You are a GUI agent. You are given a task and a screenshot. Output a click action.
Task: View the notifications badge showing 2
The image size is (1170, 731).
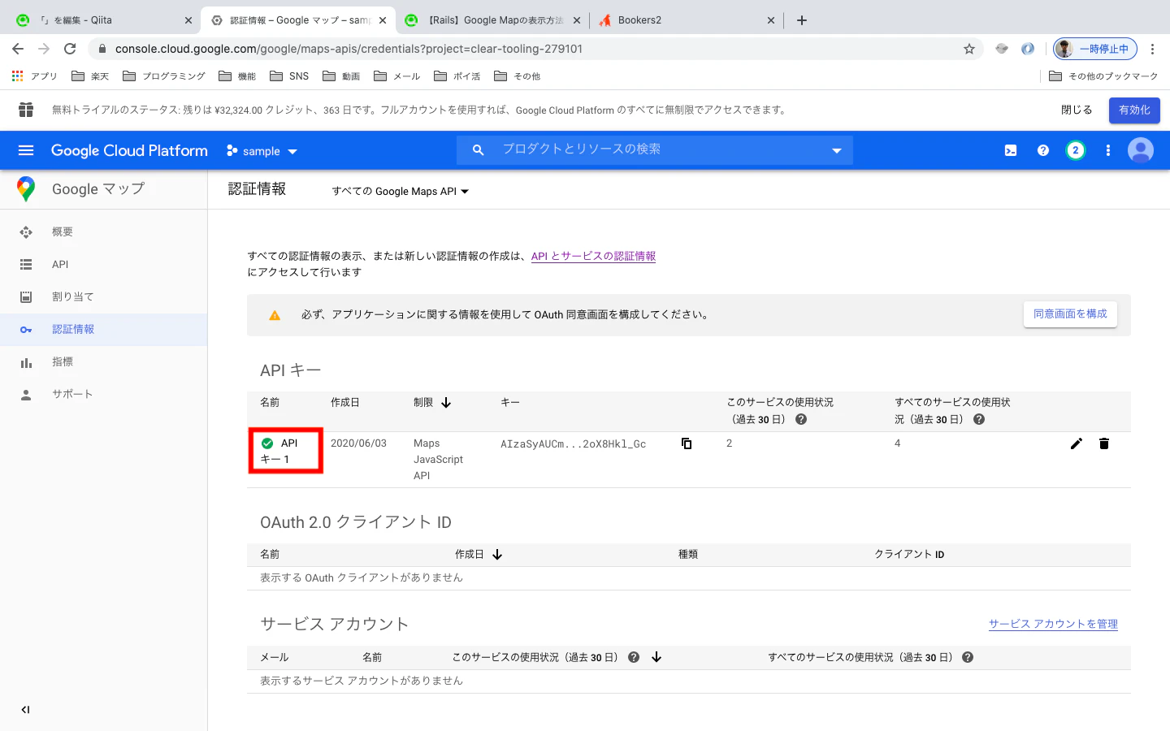pyautogui.click(x=1076, y=150)
